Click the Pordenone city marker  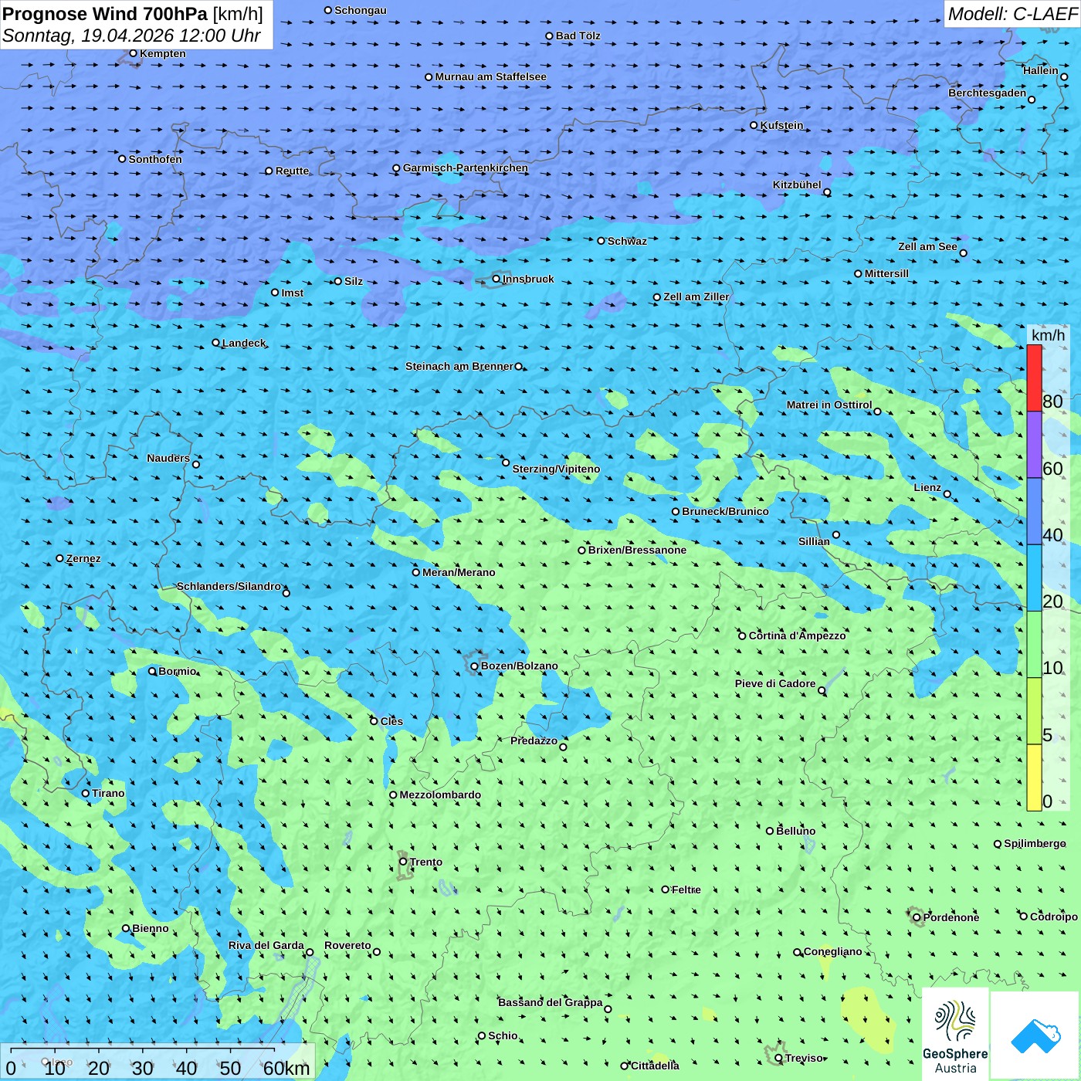coord(917,917)
